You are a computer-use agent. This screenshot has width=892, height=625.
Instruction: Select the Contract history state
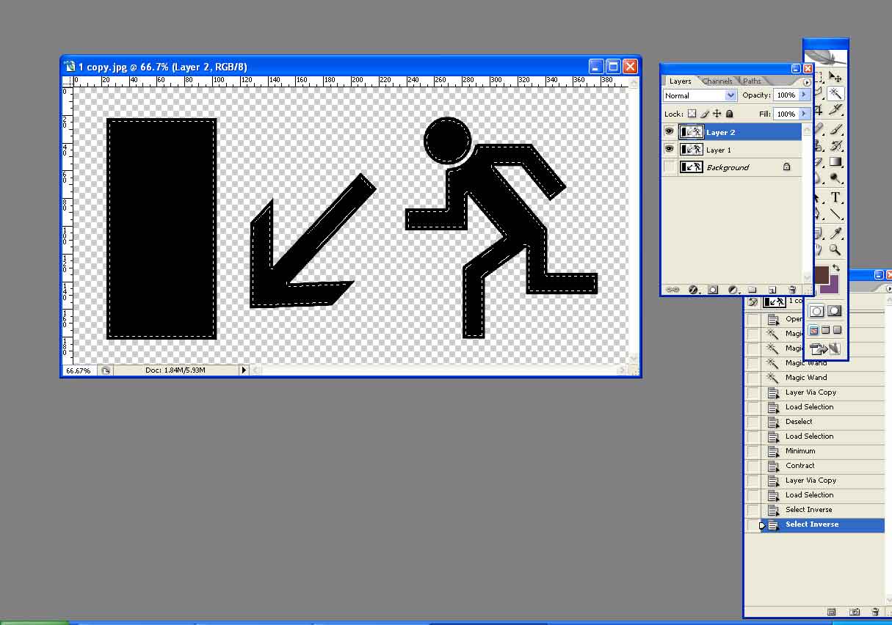pos(800,466)
